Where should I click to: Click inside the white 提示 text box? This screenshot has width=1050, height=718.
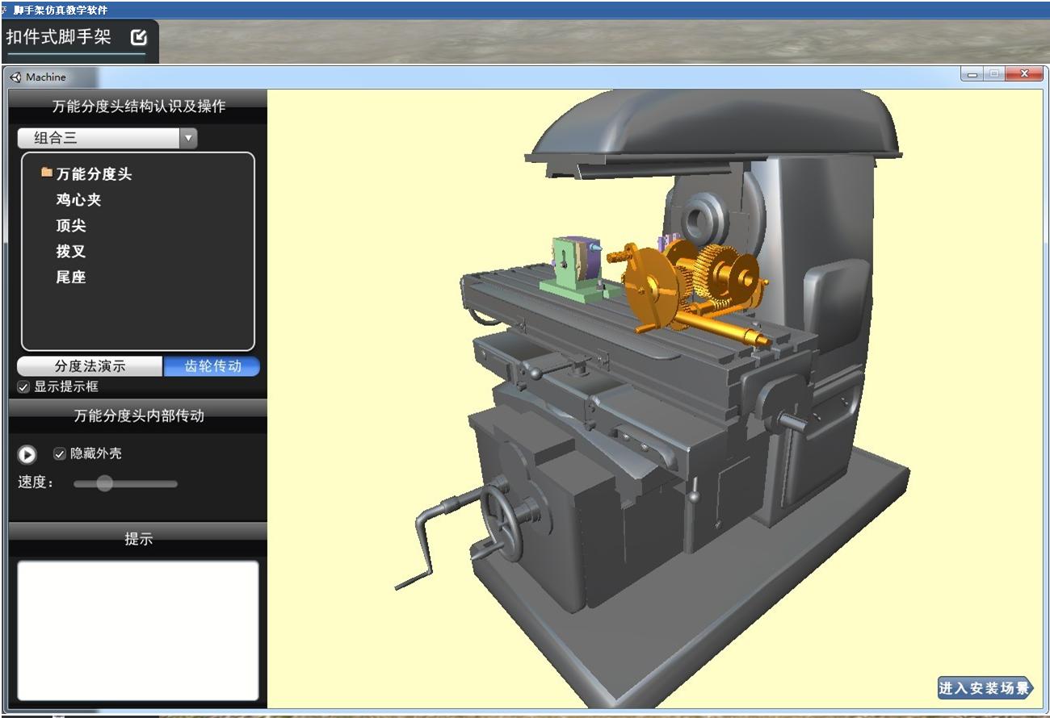(138, 629)
